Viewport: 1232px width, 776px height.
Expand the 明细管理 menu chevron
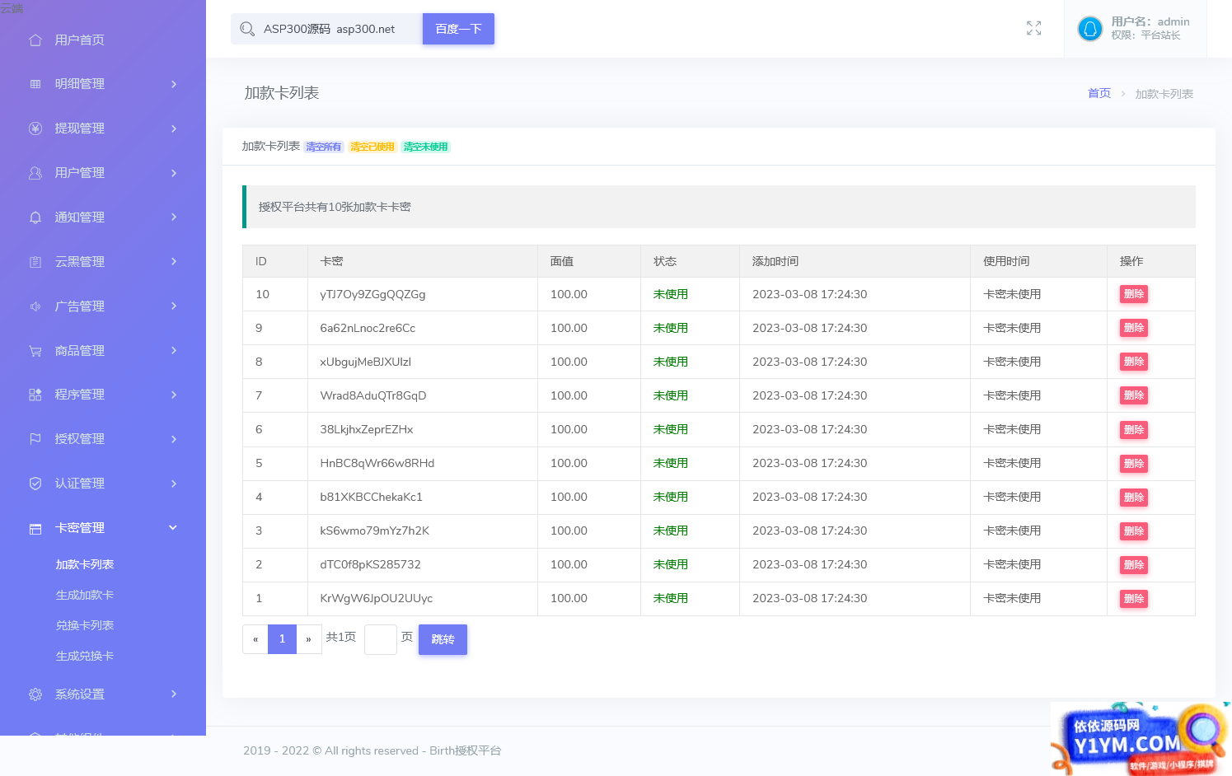point(173,84)
